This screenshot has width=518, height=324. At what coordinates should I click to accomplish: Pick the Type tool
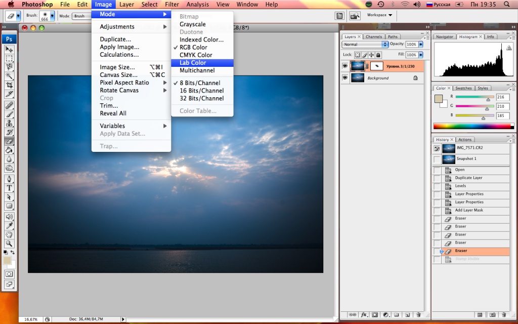click(x=9, y=188)
